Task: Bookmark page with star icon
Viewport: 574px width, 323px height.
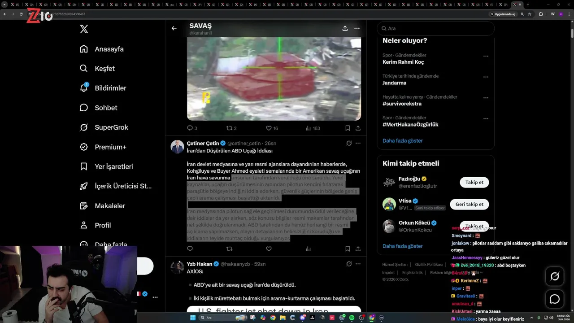Action: click(530, 14)
